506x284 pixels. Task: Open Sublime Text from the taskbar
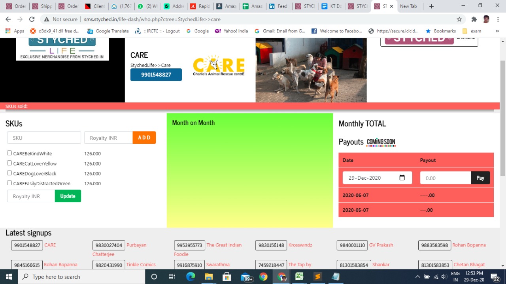click(317, 276)
